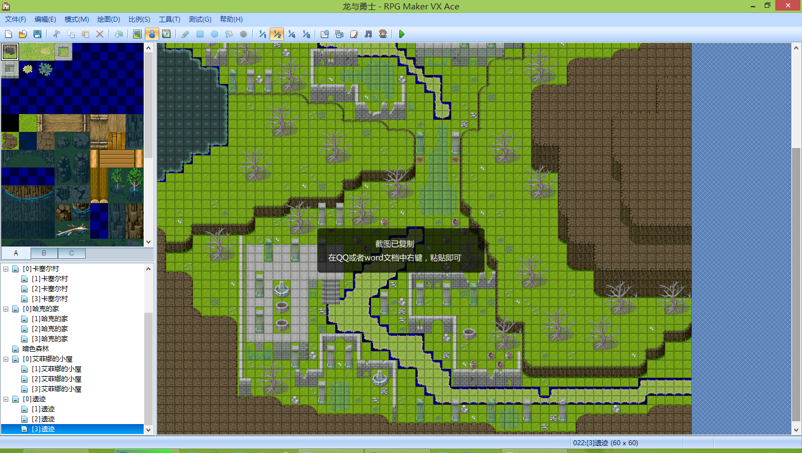Set map zoom to 1/4
Image resolution: width=802 pixels, height=453 pixels.
[291, 34]
